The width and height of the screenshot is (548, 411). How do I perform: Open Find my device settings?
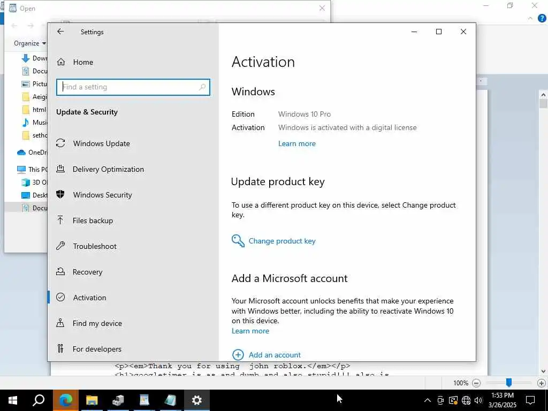coord(97,323)
